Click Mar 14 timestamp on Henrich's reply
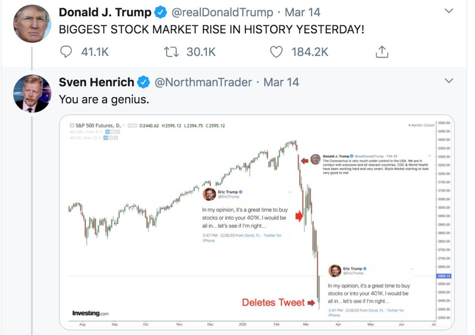Screen dimensions: 475x335 (281, 82)
